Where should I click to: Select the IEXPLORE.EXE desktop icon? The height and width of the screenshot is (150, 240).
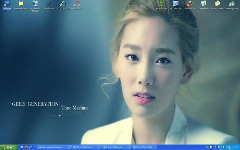63,5
